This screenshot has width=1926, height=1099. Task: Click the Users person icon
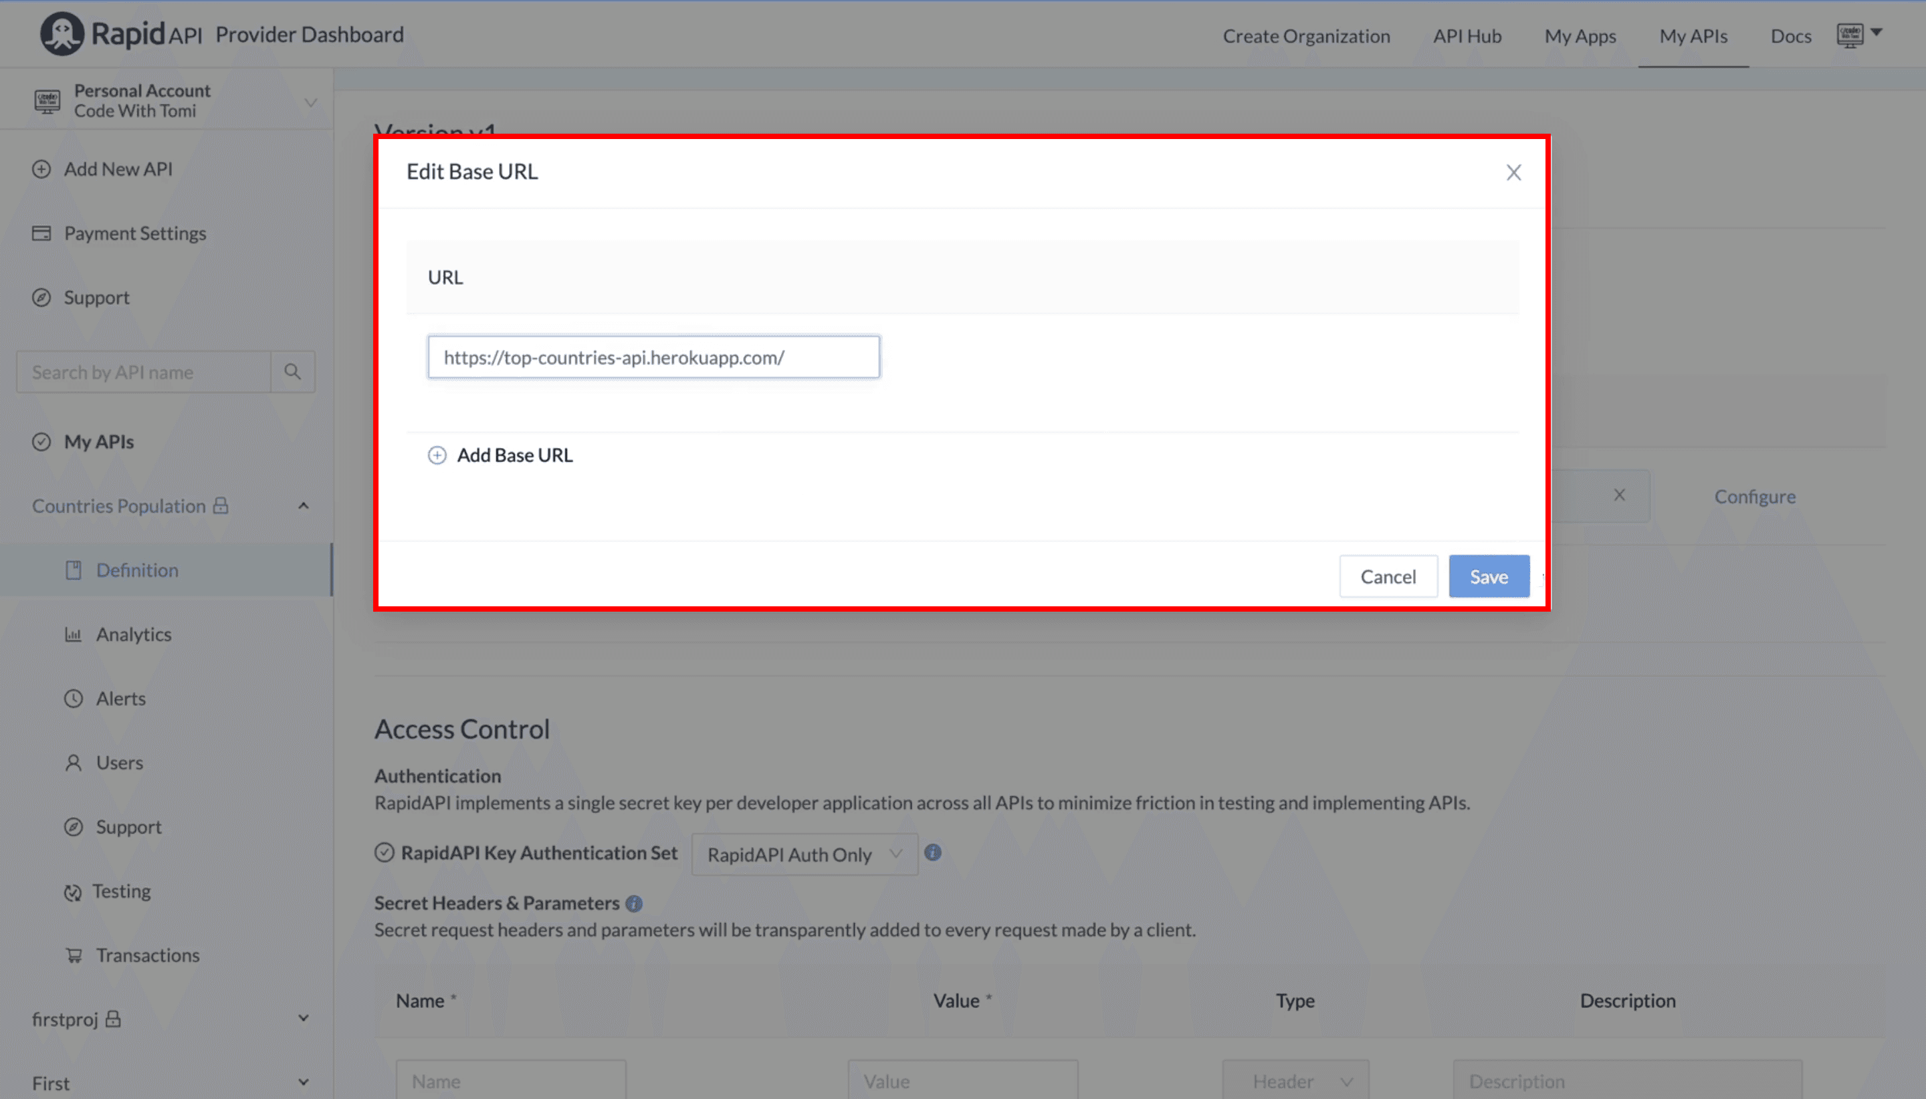[74, 762]
